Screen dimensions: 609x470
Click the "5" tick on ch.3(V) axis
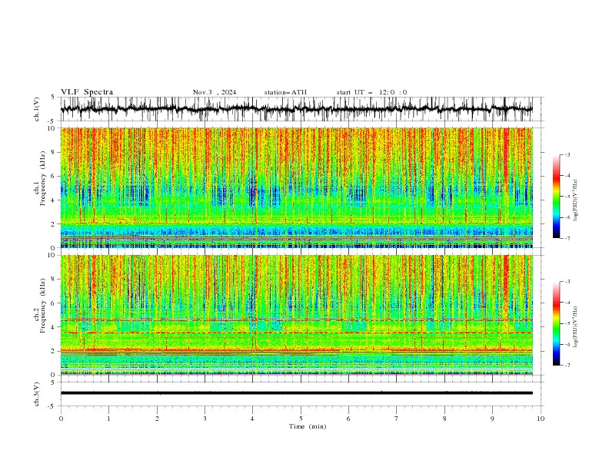[x=53, y=382]
